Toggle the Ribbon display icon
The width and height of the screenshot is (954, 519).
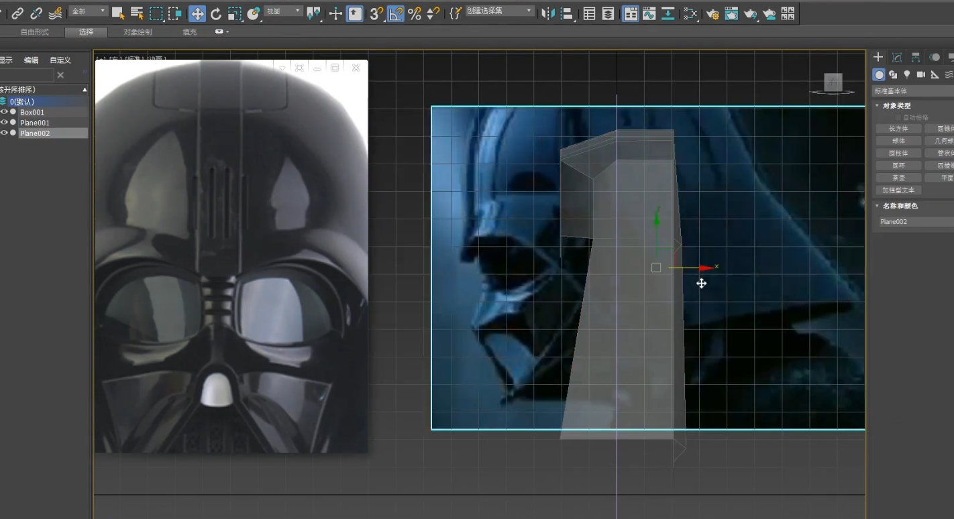[630, 13]
